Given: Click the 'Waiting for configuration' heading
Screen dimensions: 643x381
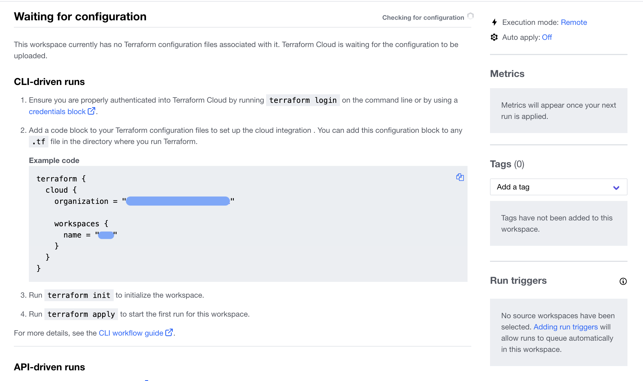Looking at the screenshot, I should (x=80, y=17).
